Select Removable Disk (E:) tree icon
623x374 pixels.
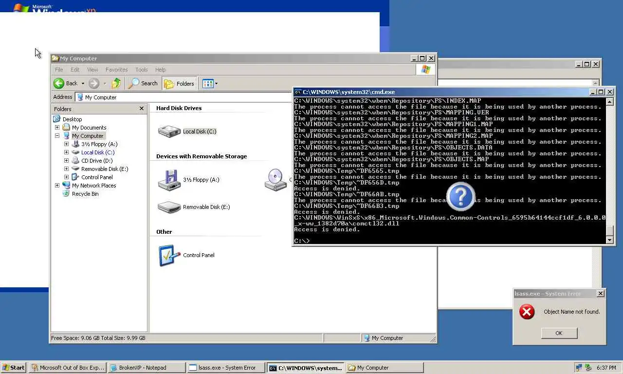pos(75,169)
